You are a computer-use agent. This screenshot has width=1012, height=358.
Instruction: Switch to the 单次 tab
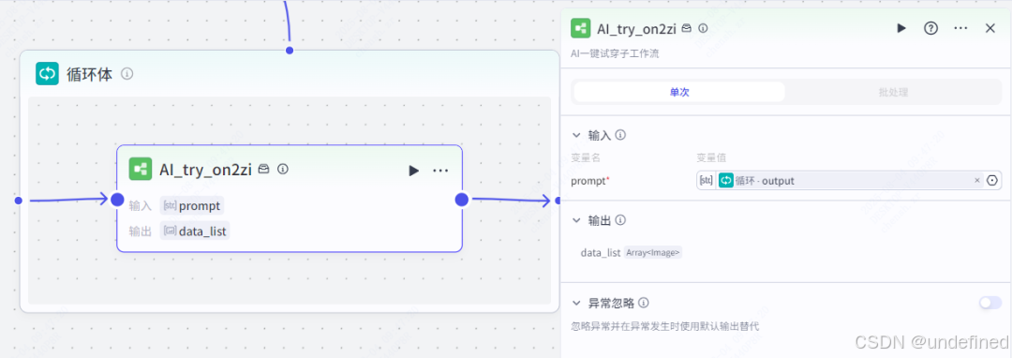click(679, 92)
